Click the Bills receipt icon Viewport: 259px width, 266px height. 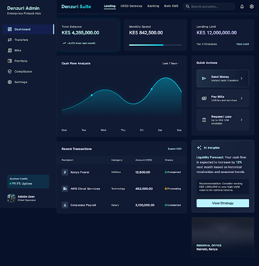10,50
